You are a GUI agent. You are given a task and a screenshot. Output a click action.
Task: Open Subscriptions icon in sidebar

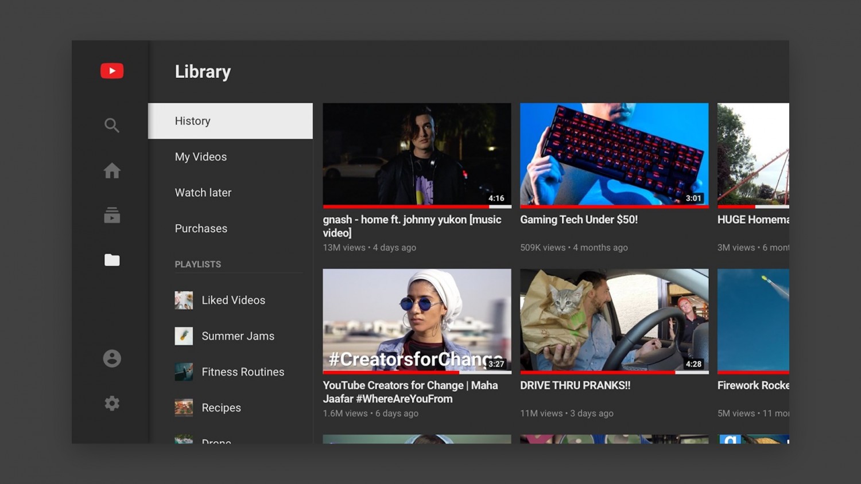coord(112,215)
